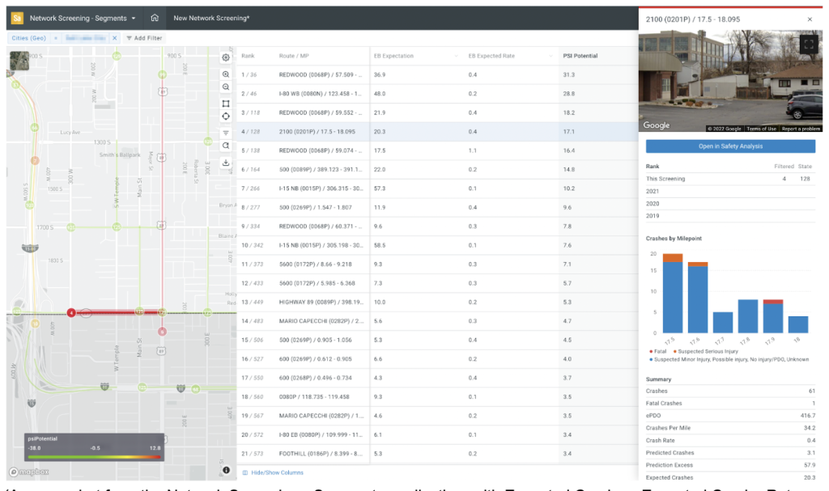Expand street view image to fullscreen
829x491 pixels.
click(x=806, y=46)
